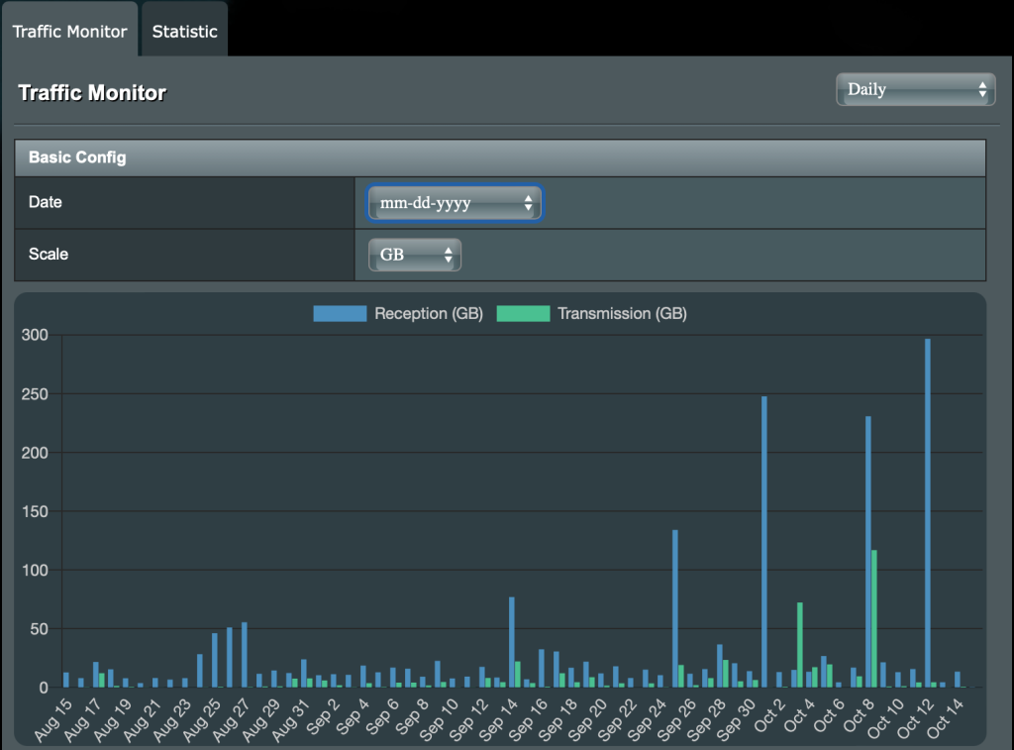Click the 100 y-axis label
1014x750 pixels.
pos(35,570)
